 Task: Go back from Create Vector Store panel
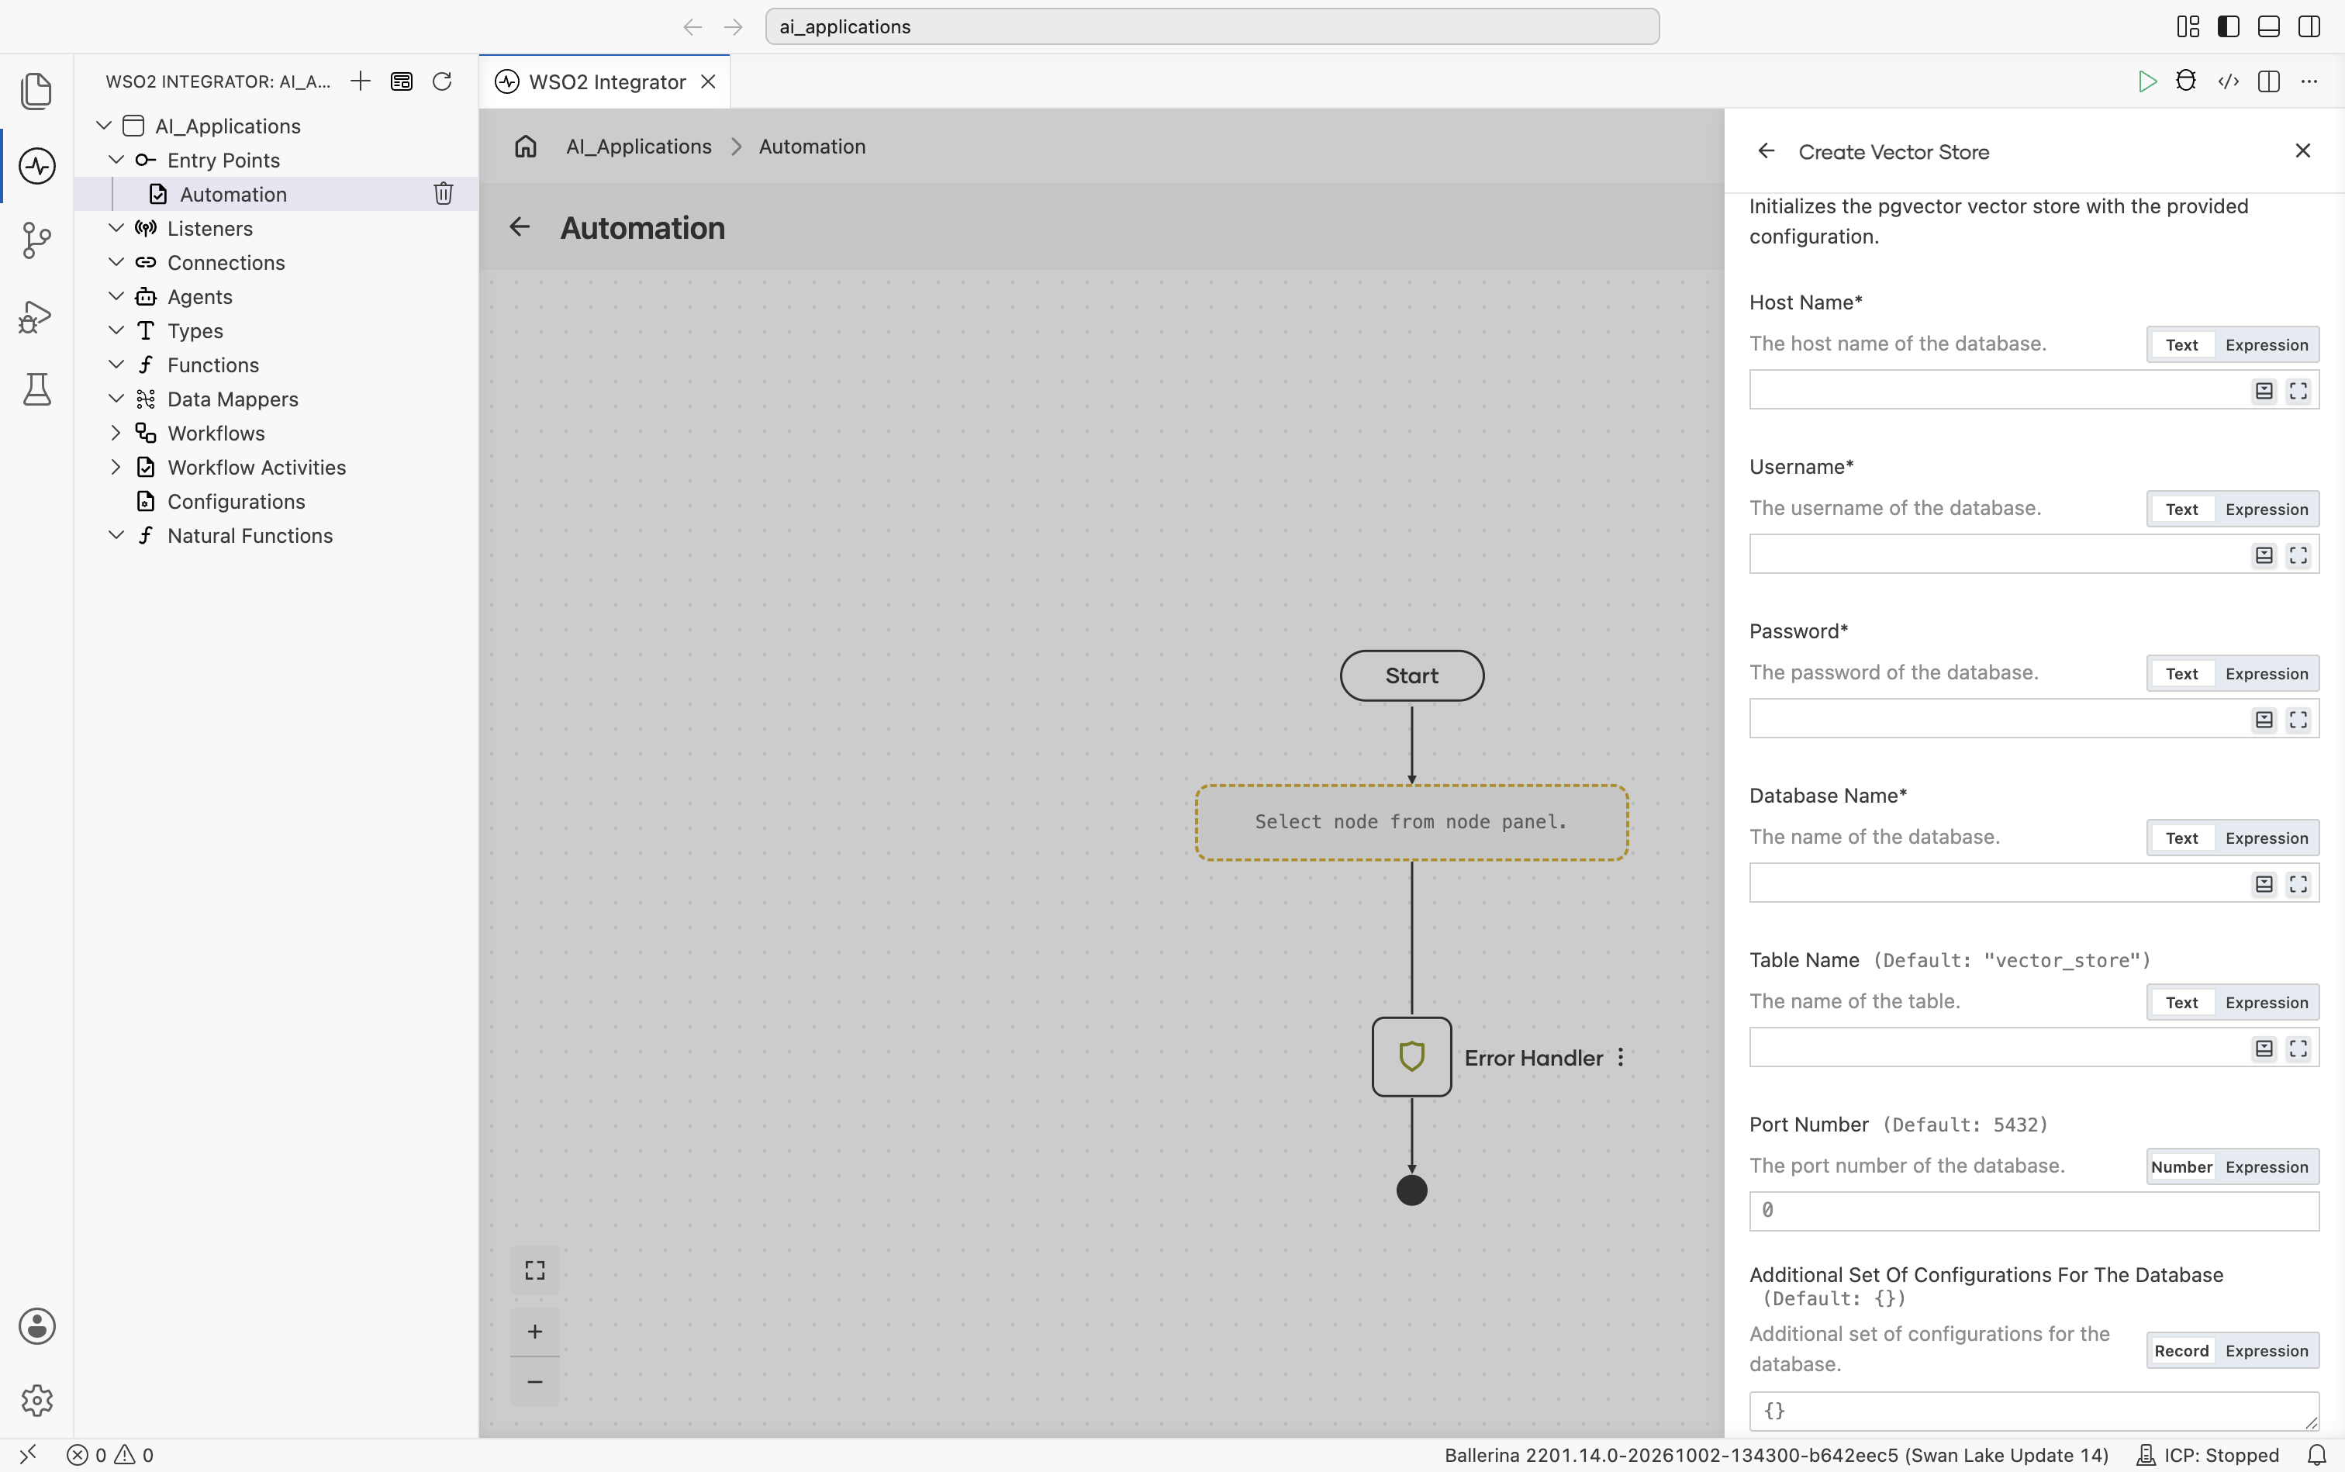pyautogui.click(x=1766, y=151)
